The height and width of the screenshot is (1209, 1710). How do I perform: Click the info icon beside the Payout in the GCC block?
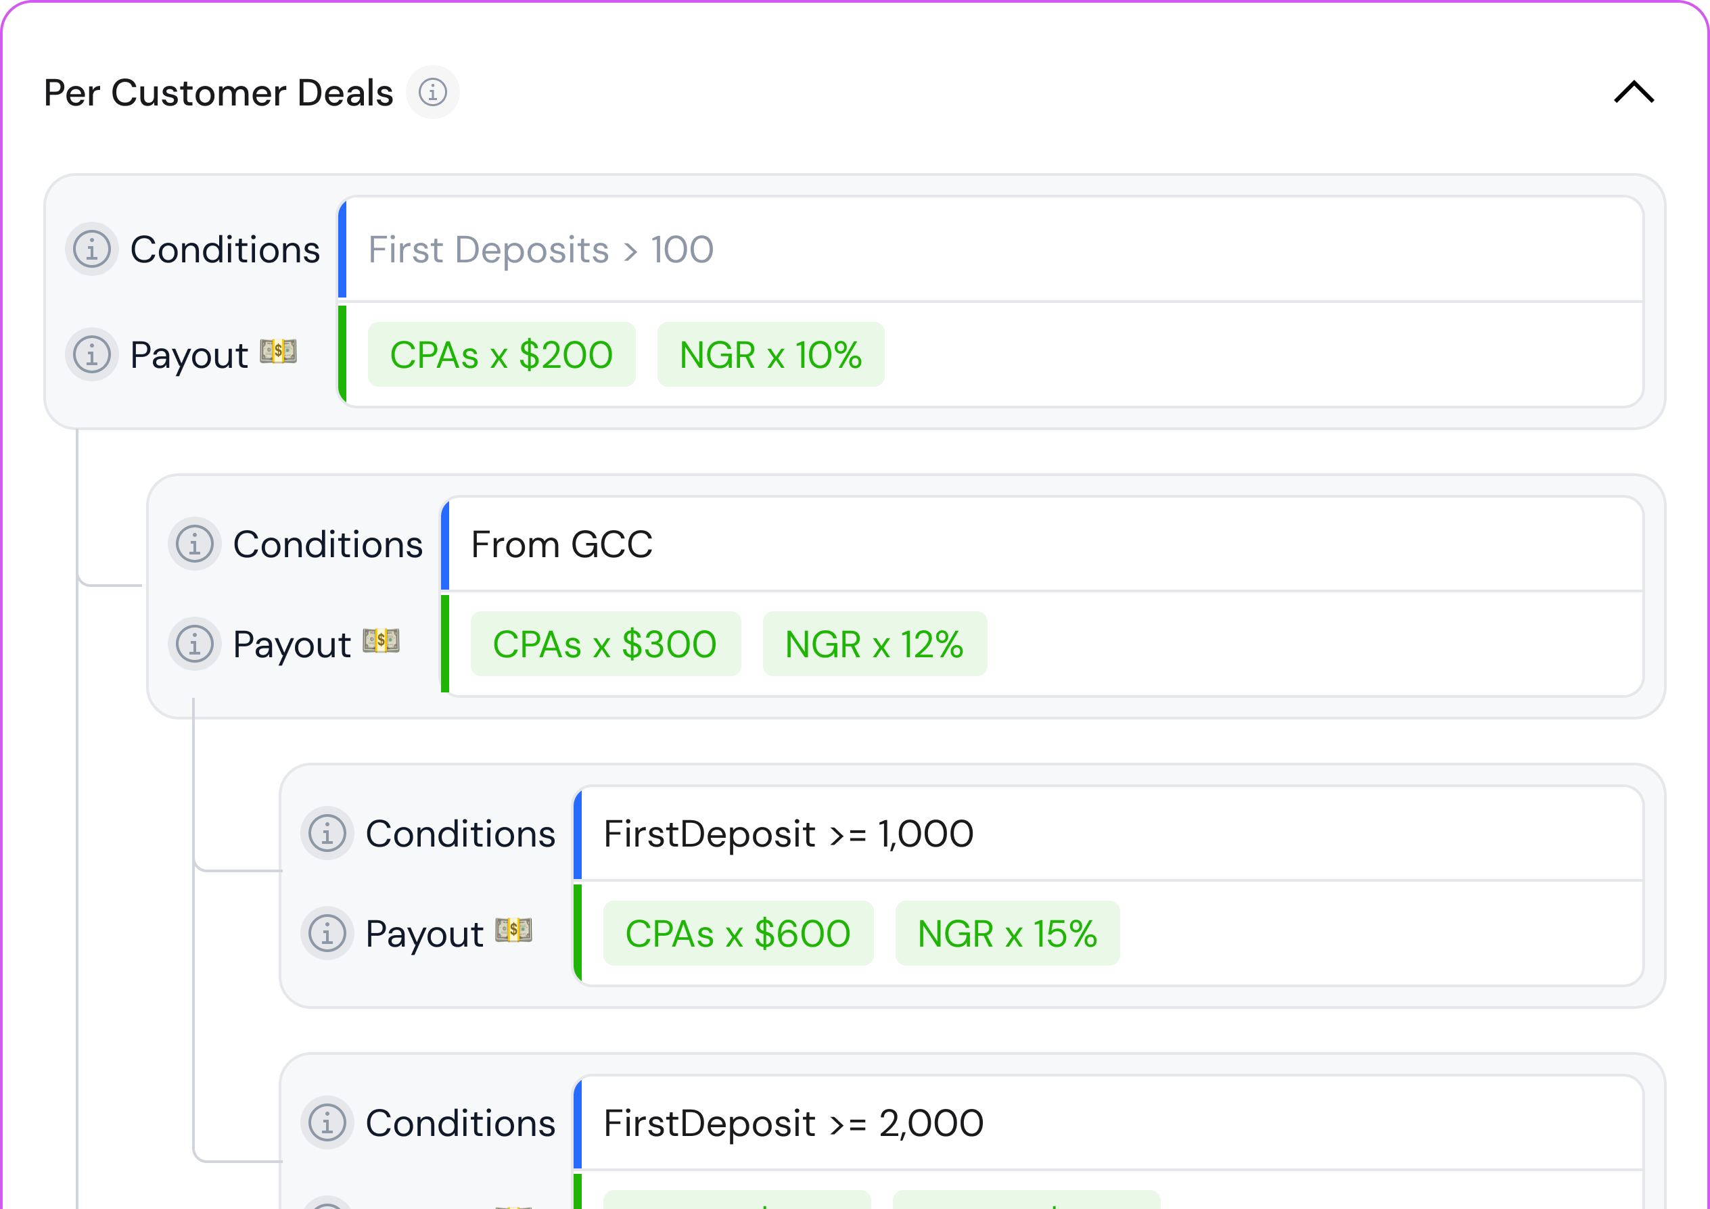[x=193, y=644]
